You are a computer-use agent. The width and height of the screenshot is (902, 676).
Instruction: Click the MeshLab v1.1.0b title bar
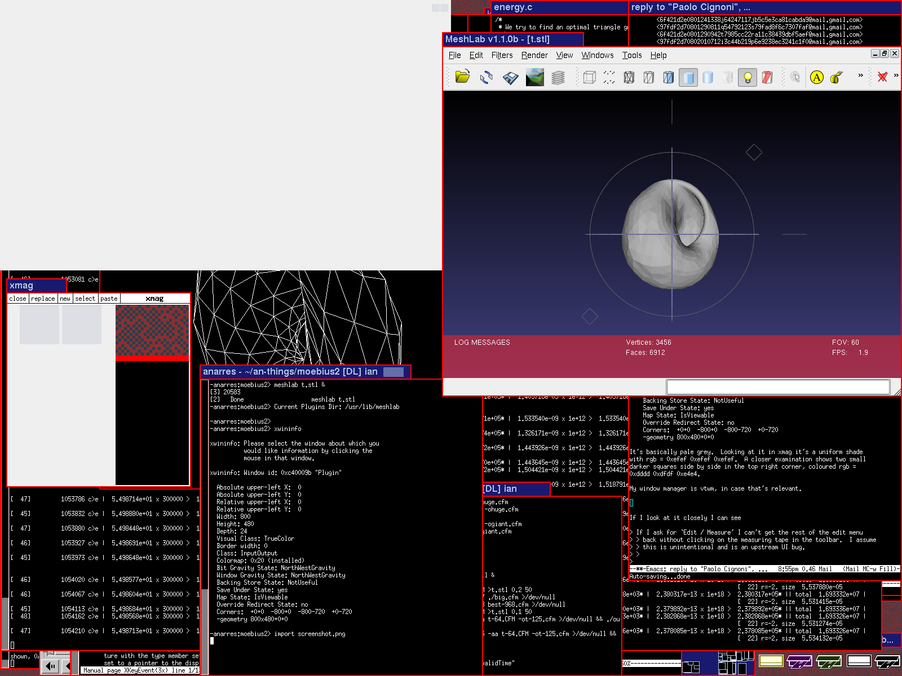513,39
